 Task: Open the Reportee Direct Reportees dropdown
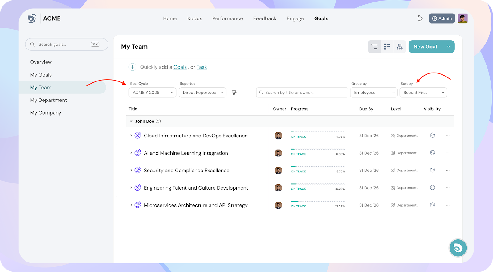[x=202, y=93]
